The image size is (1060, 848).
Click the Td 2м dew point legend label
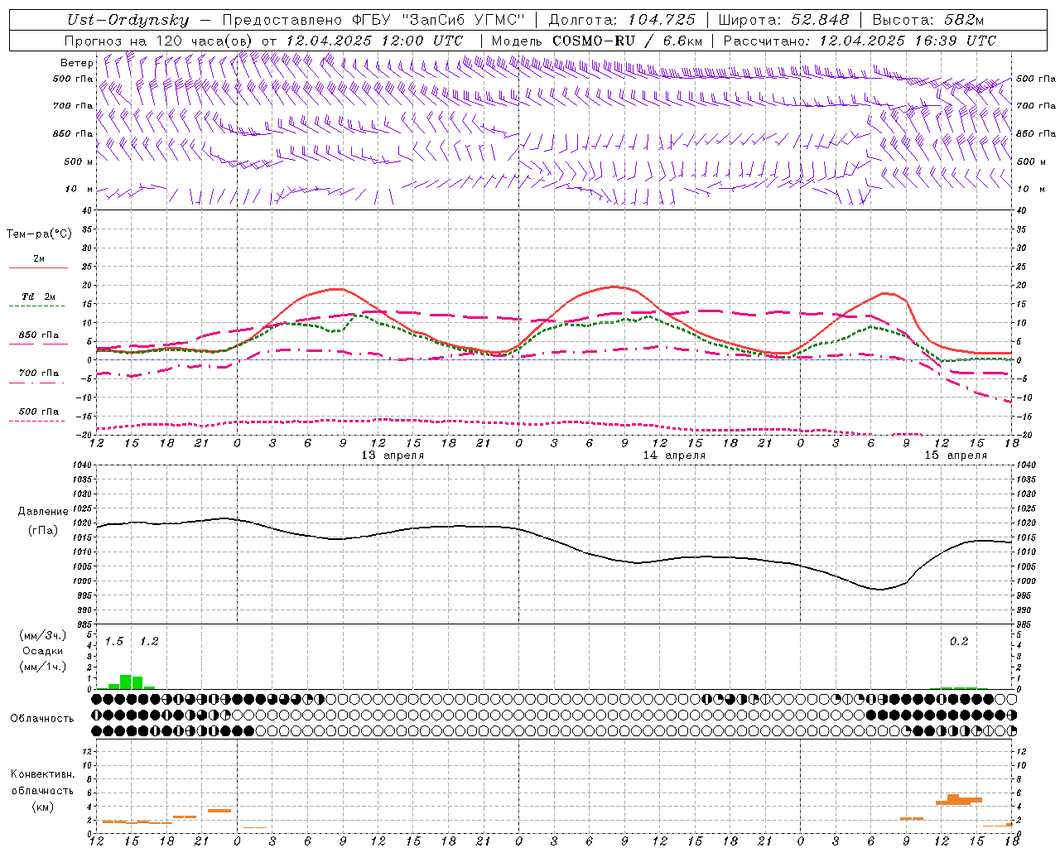(x=39, y=296)
